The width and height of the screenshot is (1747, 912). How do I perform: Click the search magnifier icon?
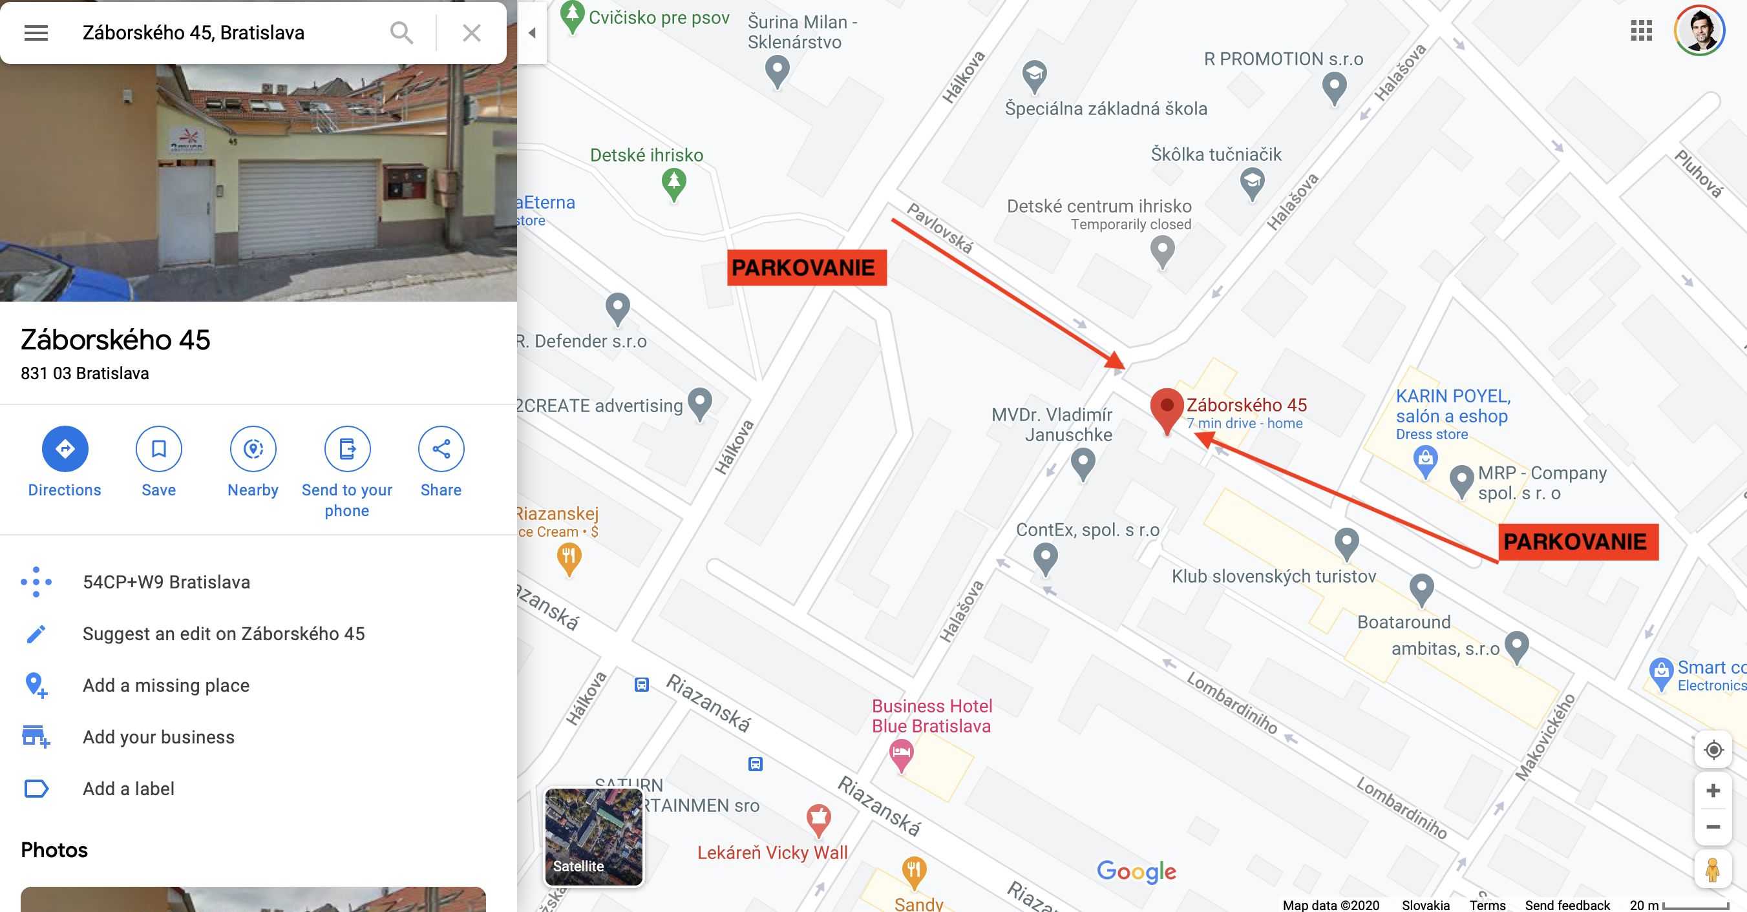[401, 32]
